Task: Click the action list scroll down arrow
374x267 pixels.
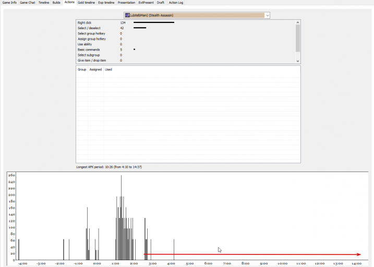Action: click(x=298, y=61)
